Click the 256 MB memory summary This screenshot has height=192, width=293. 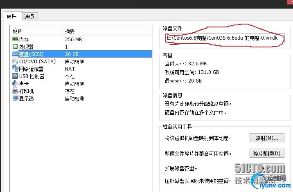pos(73,40)
